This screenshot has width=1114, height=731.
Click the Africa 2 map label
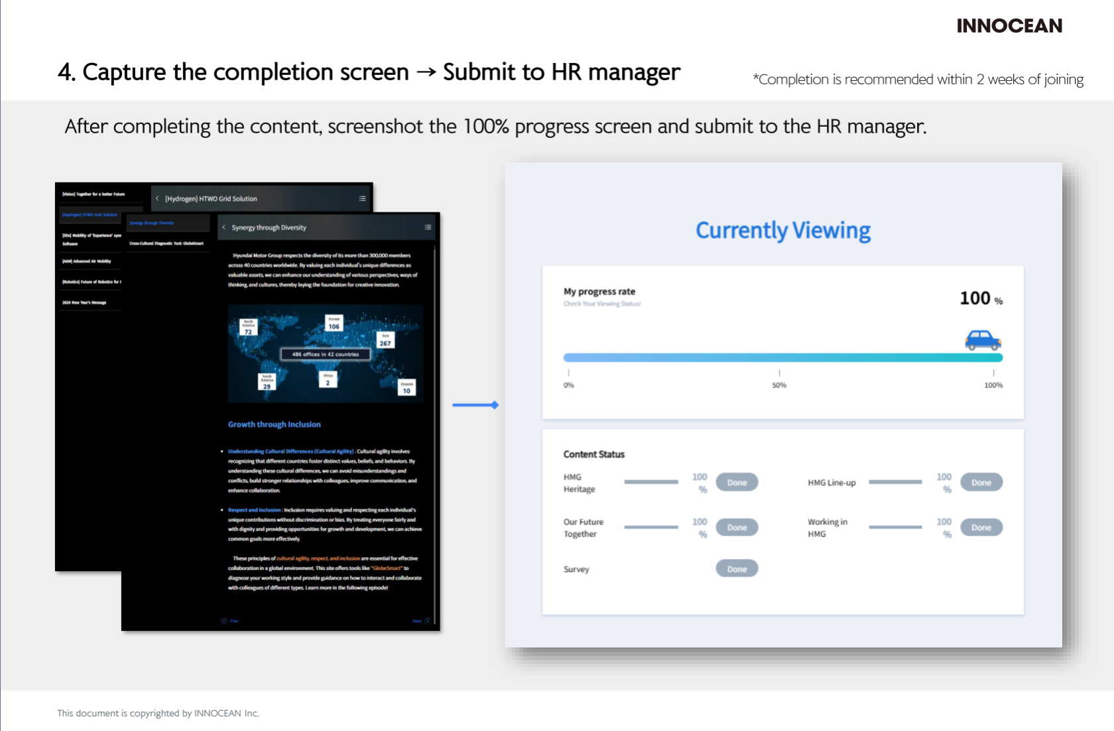[328, 379]
